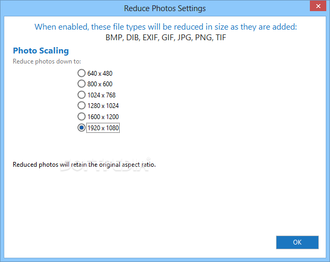Viewport: 330px width, 262px height.
Task: Select the 640 x 480 radio button
Action: coord(81,73)
